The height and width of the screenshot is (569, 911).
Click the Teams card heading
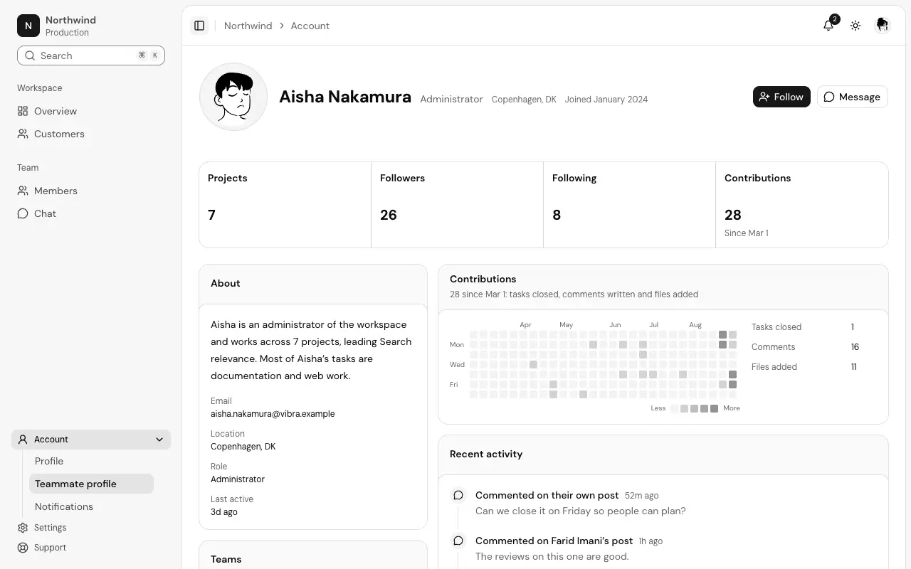[x=226, y=559]
